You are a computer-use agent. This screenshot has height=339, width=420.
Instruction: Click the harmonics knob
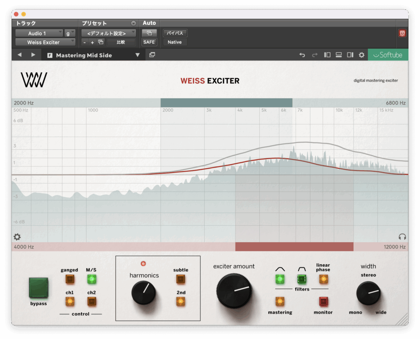(x=144, y=293)
